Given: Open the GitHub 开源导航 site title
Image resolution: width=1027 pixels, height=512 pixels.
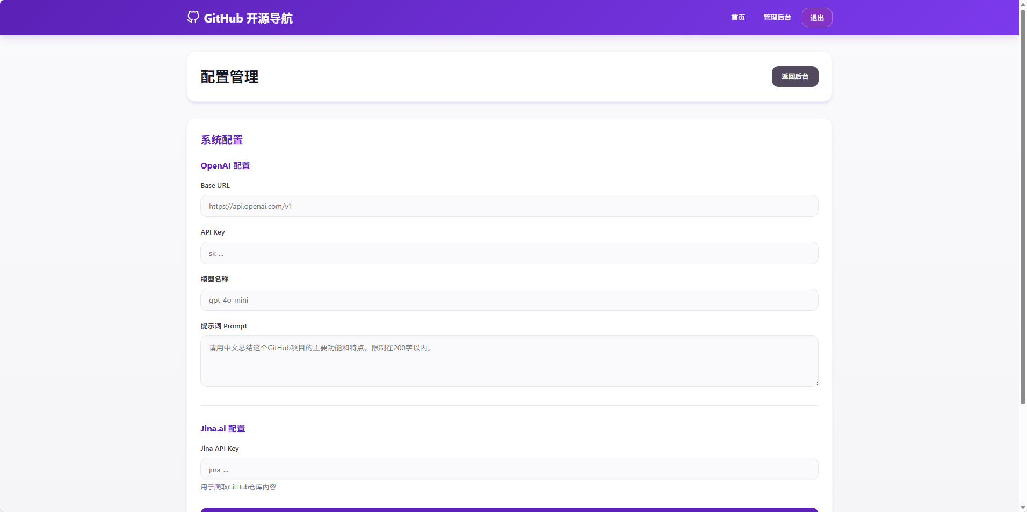Looking at the screenshot, I should pos(248,18).
